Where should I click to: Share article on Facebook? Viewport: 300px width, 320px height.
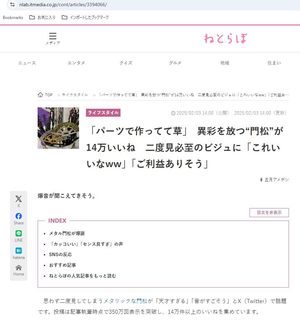19,219
